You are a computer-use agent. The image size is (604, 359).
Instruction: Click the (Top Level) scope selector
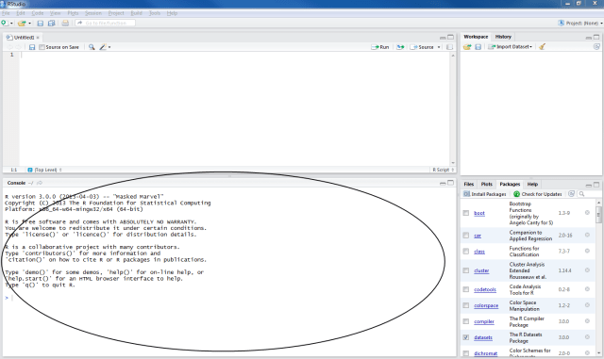(44, 170)
